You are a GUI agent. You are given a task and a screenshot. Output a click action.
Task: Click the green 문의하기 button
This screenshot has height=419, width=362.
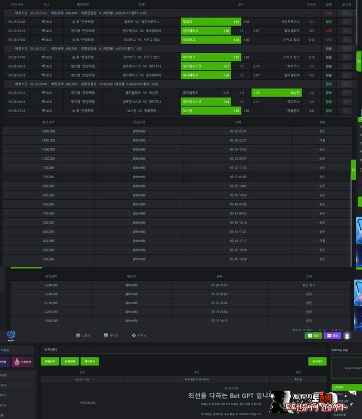tap(317, 361)
